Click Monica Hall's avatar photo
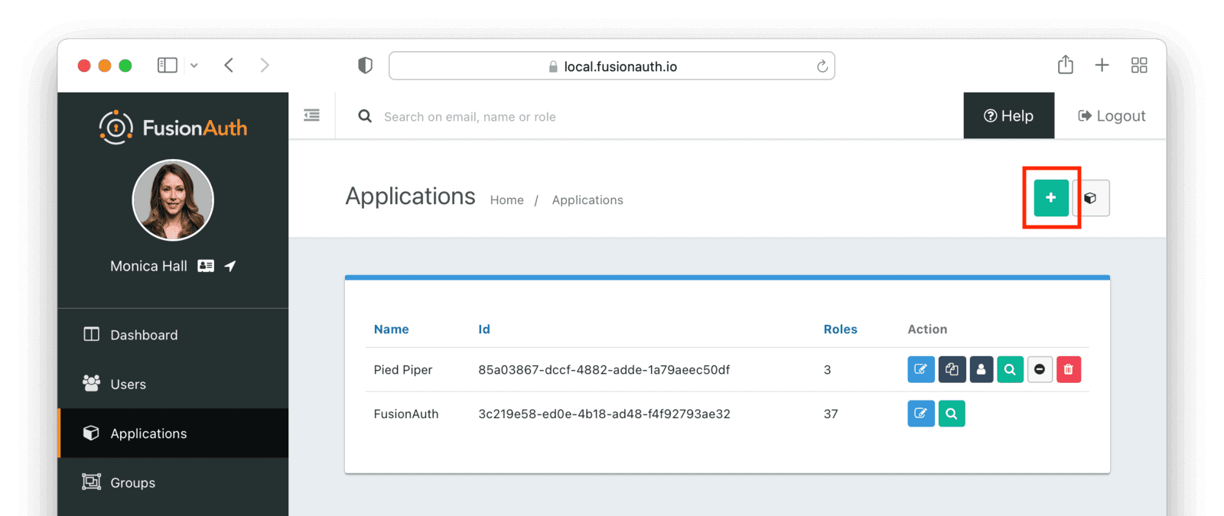The width and height of the screenshot is (1224, 516). [173, 200]
